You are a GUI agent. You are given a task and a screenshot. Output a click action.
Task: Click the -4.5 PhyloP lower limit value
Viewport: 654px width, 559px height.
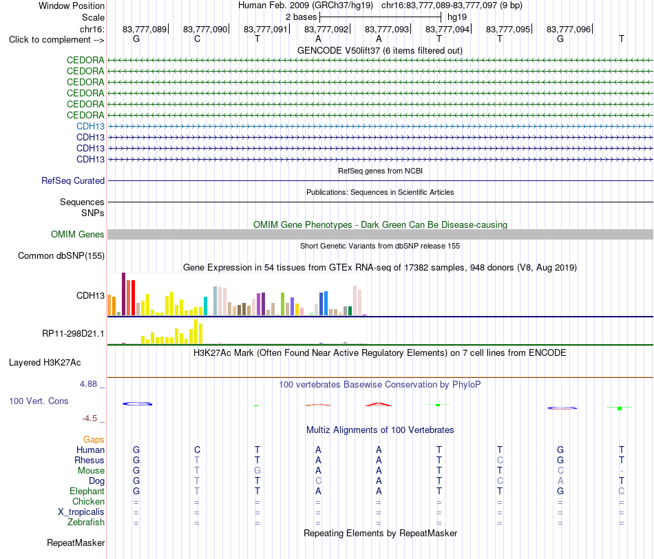coord(89,419)
